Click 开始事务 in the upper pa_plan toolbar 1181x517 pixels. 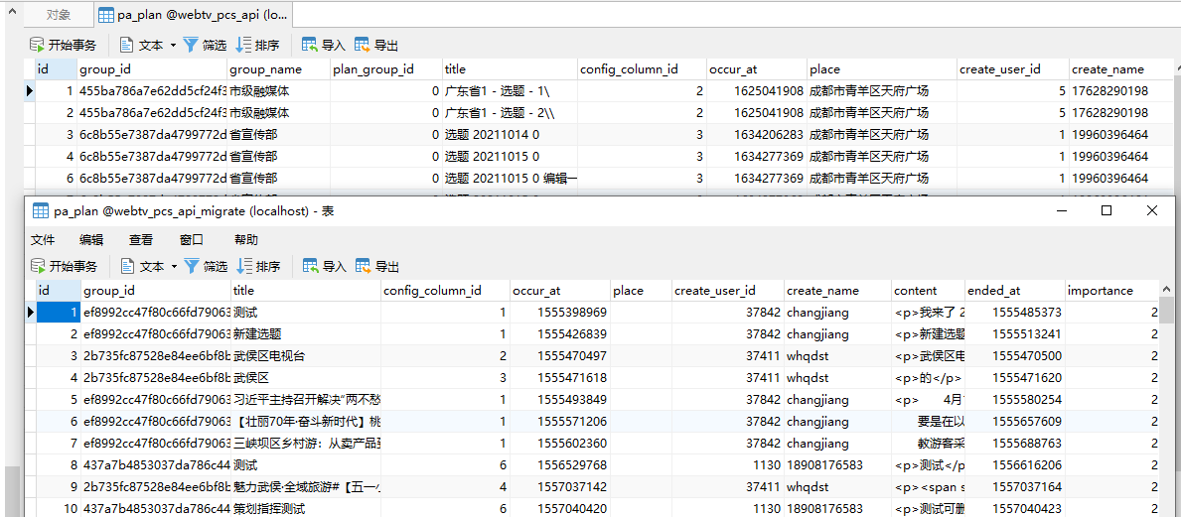pyautogui.click(x=64, y=46)
